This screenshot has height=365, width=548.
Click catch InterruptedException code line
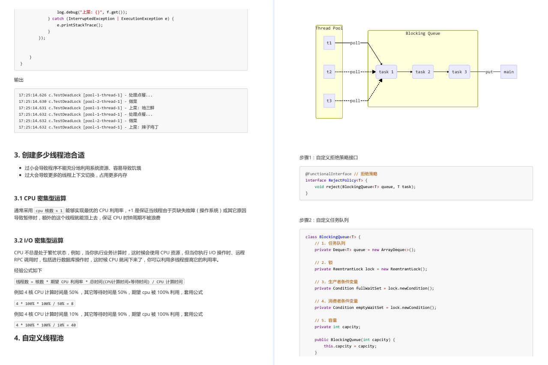pyautogui.click(x=111, y=18)
